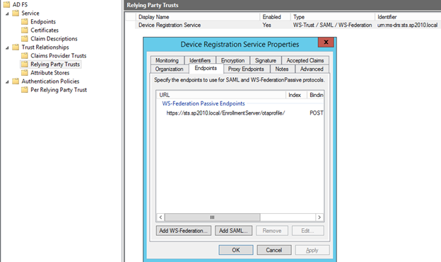This screenshot has width=441, height=262.
Task: Click the Binding column header
Action: pos(316,95)
